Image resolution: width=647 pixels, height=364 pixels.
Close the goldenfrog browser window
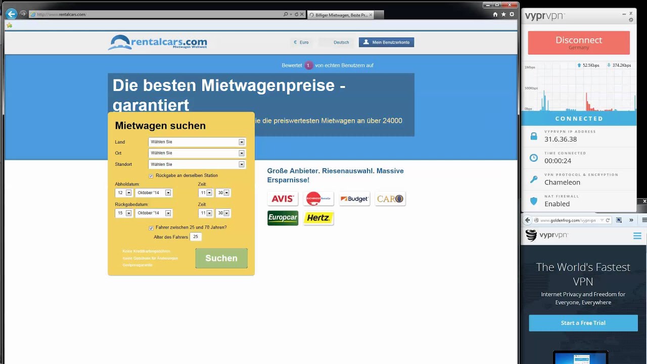[x=644, y=201]
